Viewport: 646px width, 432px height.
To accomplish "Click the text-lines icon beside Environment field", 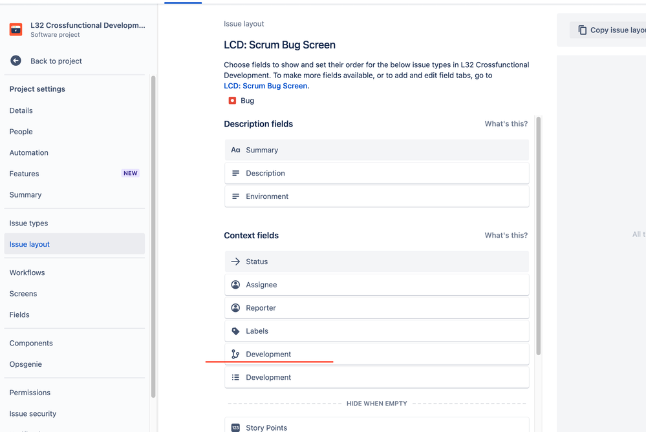I will [x=235, y=196].
